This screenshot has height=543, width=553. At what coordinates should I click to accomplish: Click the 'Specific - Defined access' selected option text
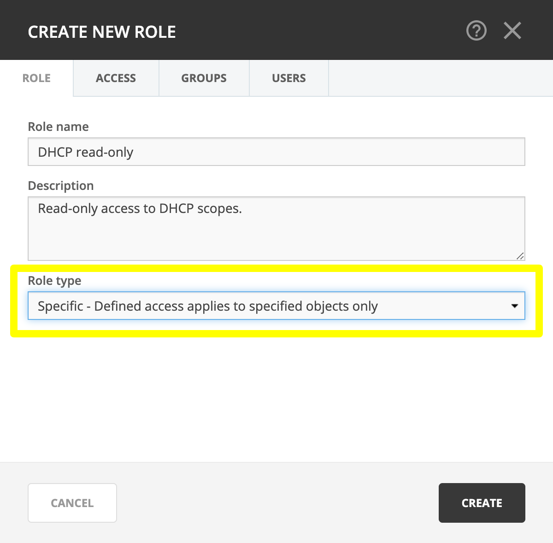pyautogui.click(x=207, y=306)
